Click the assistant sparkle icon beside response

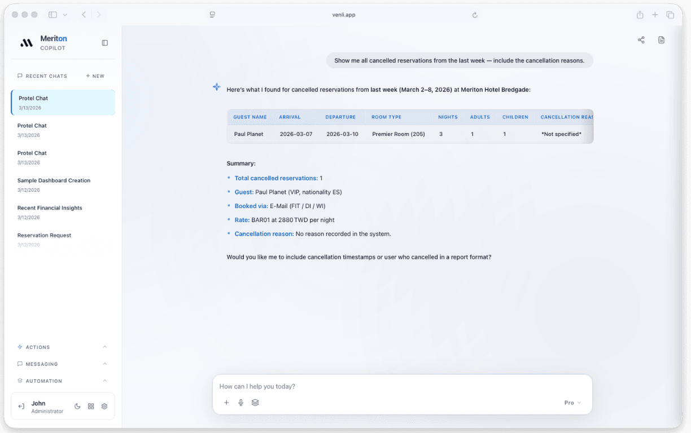(x=216, y=87)
